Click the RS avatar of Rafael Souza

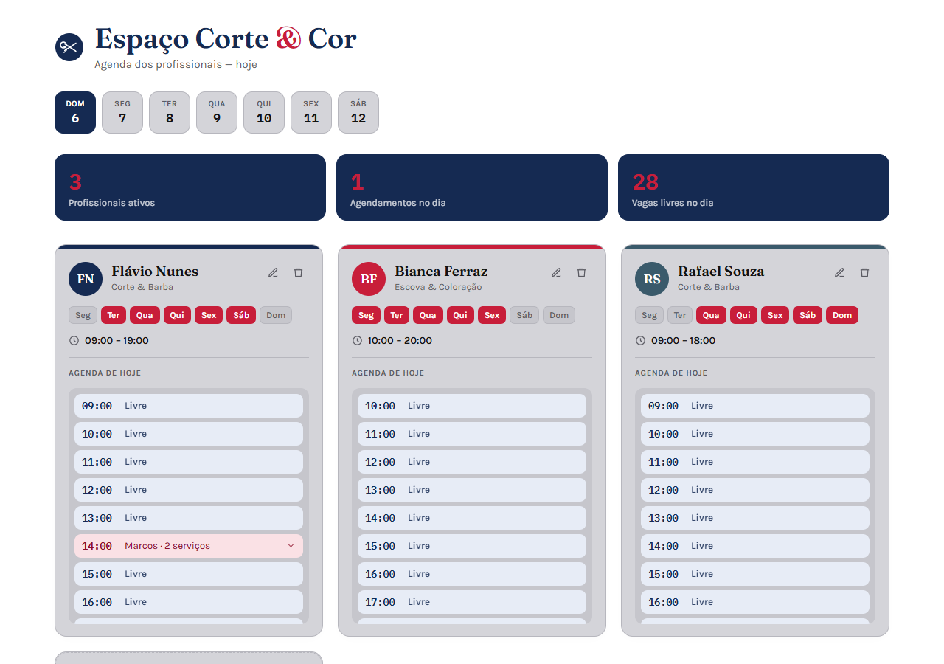click(x=652, y=279)
